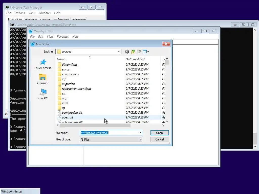
Task: Sort file list by Name column header
Action: tap(90, 59)
